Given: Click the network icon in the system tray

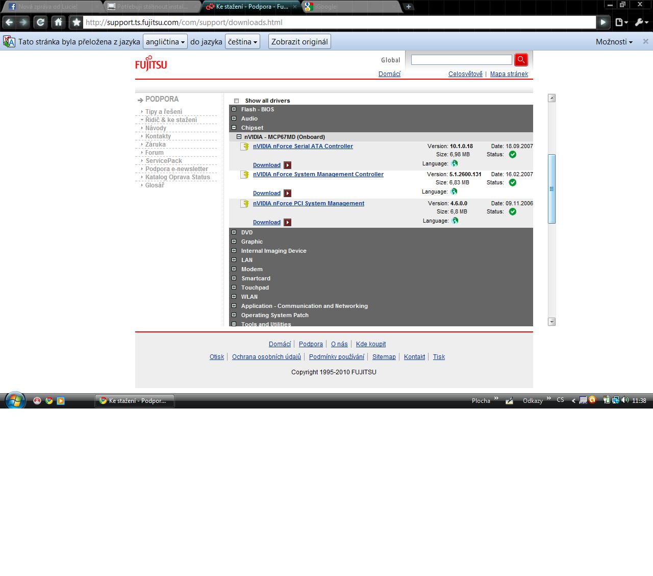Looking at the screenshot, I should coord(616,400).
